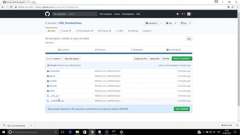Star the repository
The width and height of the screenshot is (240, 135).
coord(169,23)
